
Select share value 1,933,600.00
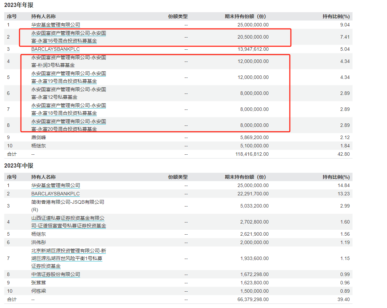[x=255, y=259]
